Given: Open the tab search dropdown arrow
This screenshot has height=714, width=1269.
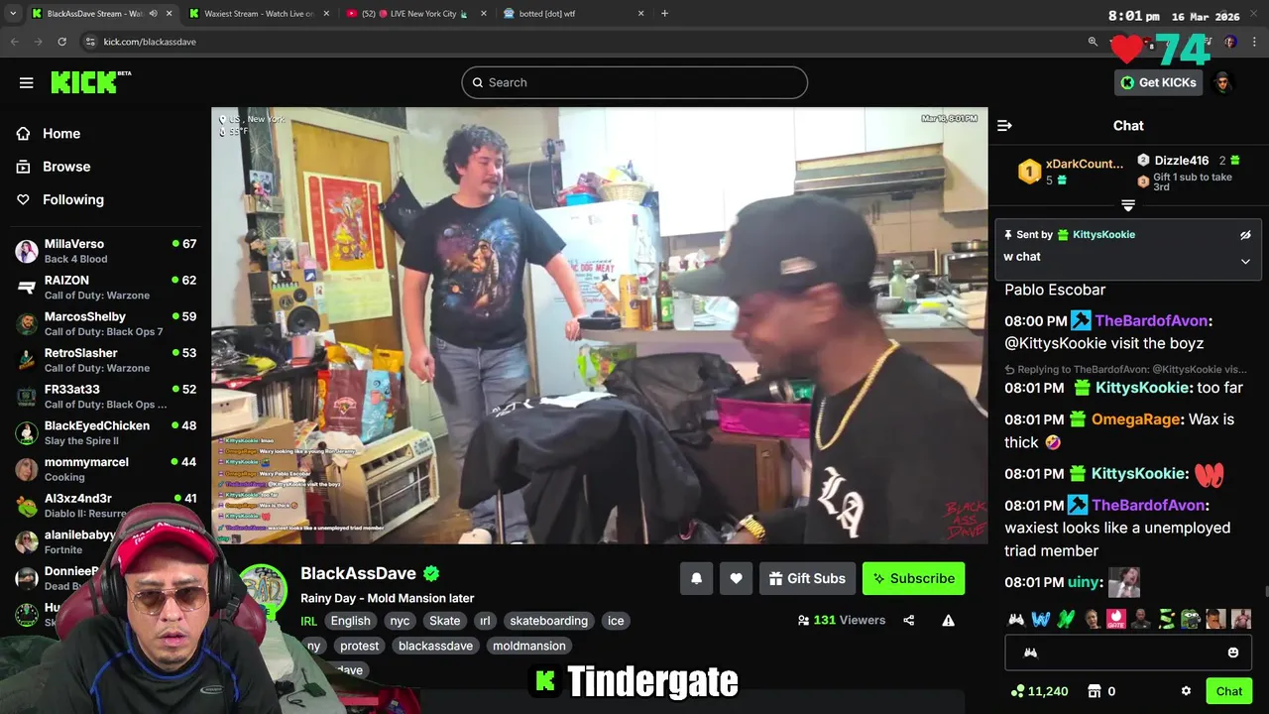Looking at the screenshot, I should click(14, 14).
